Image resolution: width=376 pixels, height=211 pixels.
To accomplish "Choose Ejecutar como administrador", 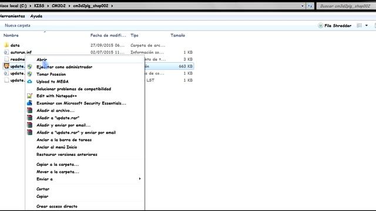I will tap(64, 67).
